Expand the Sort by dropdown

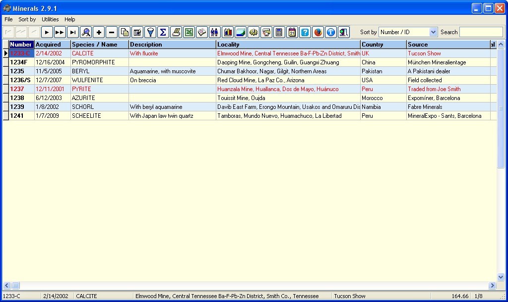(x=433, y=32)
